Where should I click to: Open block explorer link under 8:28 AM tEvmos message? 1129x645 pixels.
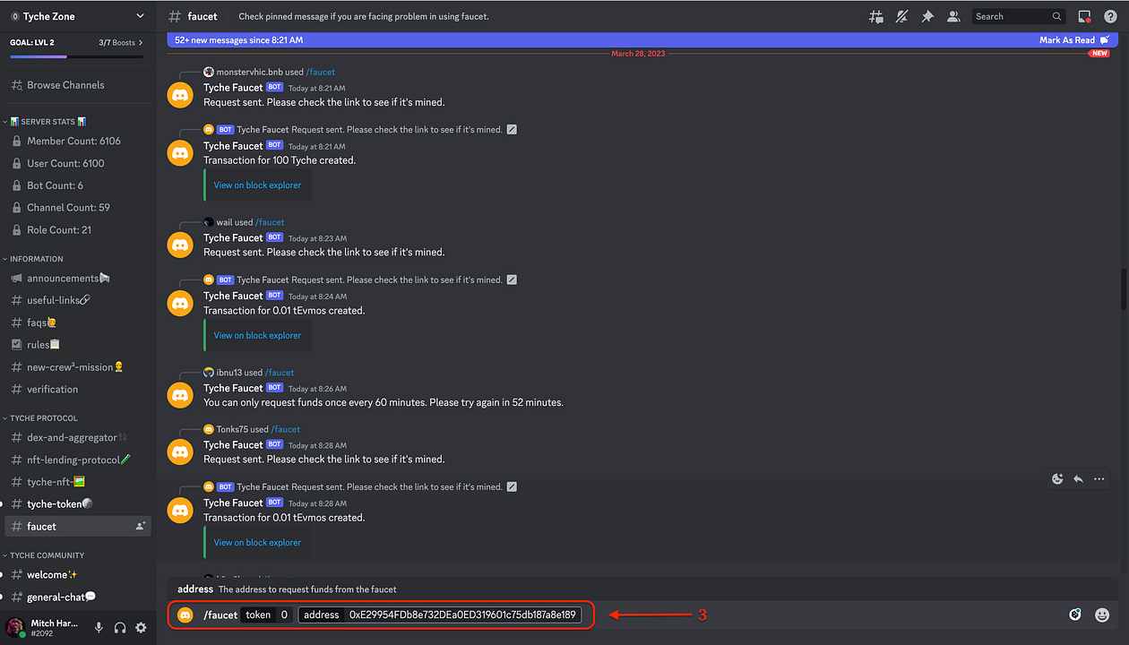[257, 543]
